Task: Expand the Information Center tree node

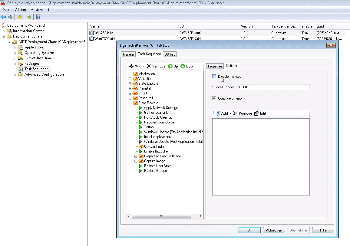Action: point(4,31)
